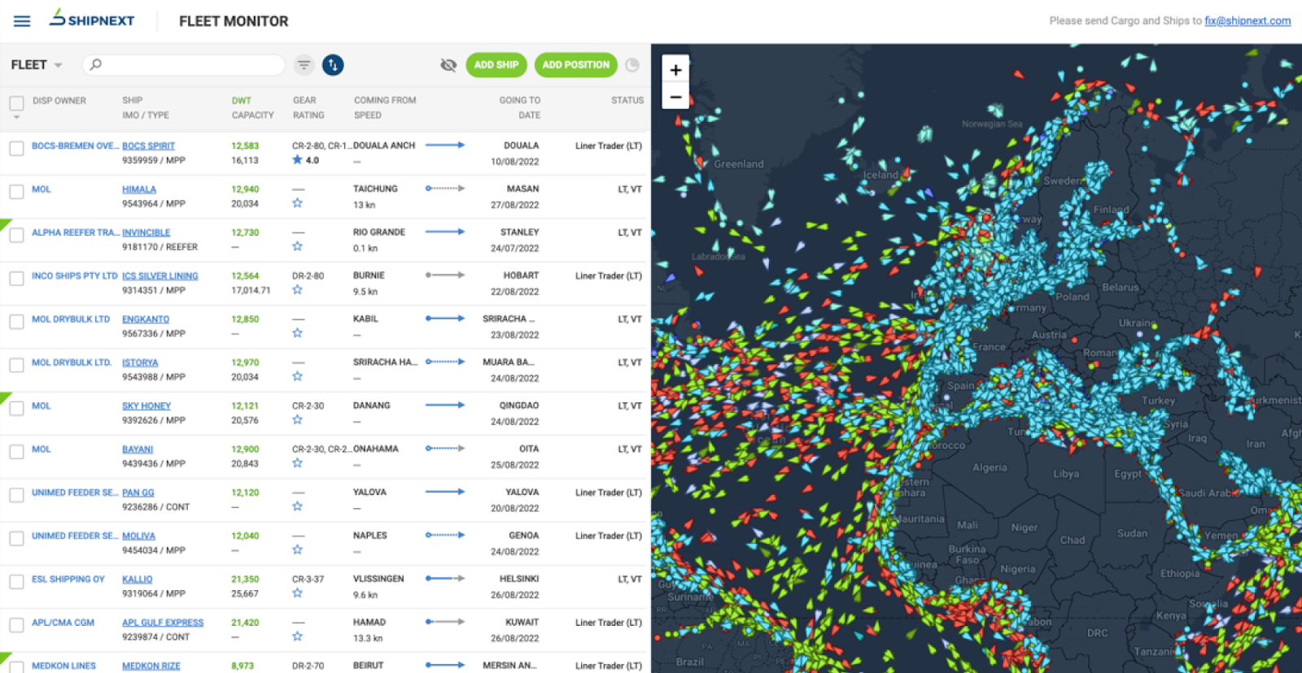Open the fleet filter options icon

(x=304, y=65)
